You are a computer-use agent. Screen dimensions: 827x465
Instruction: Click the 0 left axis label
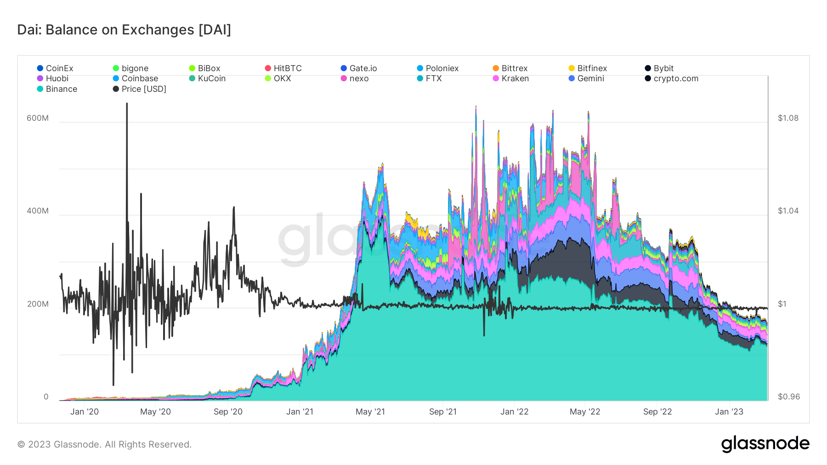click(46, 397)
